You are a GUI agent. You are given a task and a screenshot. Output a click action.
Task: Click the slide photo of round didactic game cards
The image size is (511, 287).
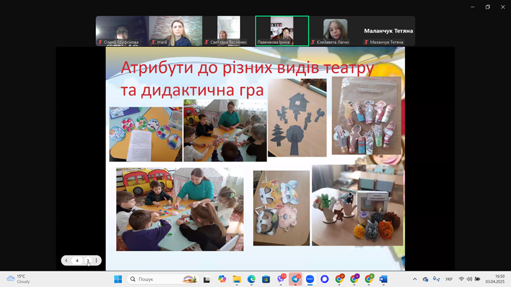click(145, 134)
